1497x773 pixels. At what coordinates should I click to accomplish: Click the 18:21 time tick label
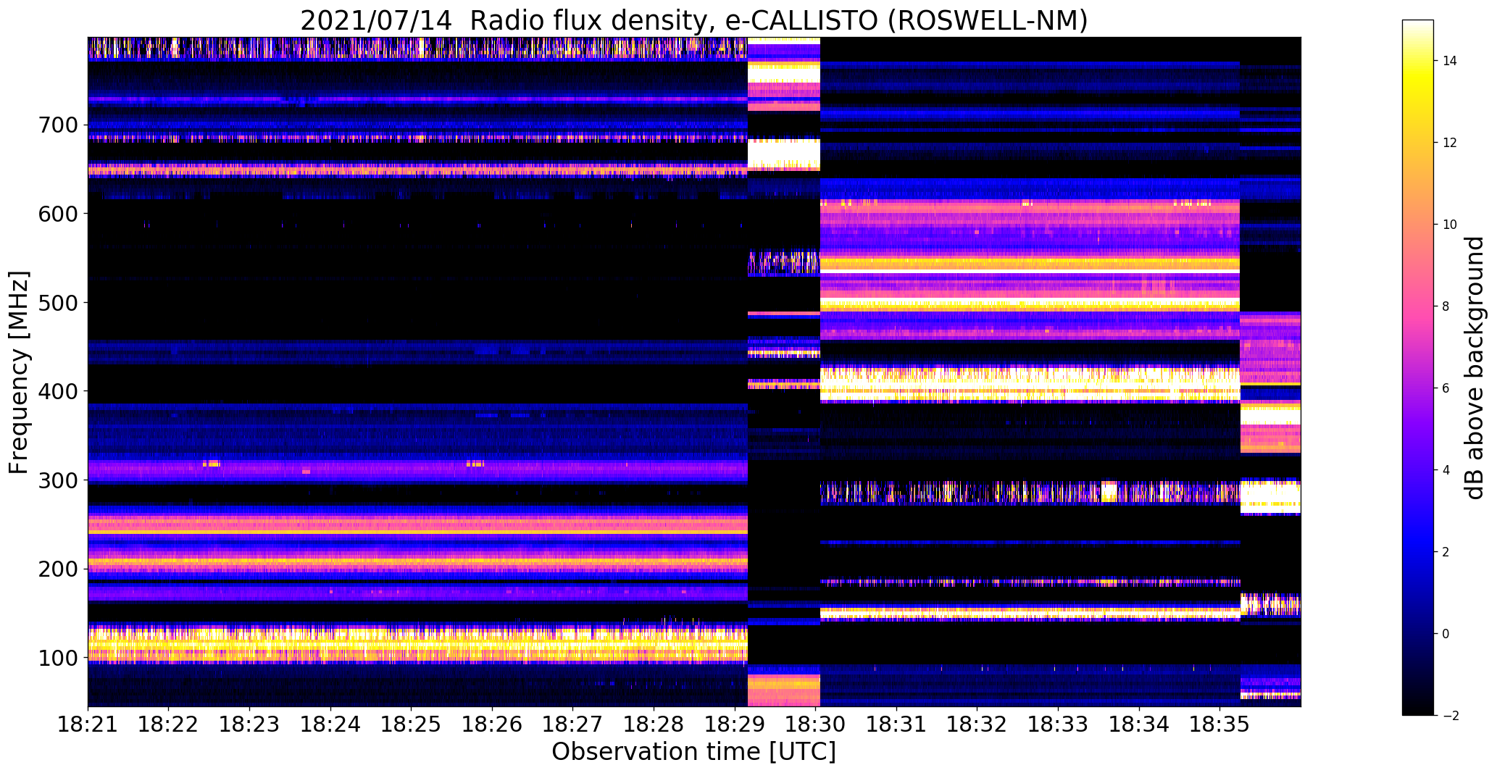click(88, 724)
